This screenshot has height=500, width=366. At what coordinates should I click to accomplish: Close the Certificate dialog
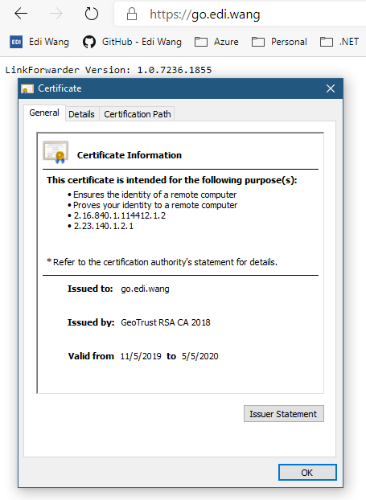tap(331, 88)
